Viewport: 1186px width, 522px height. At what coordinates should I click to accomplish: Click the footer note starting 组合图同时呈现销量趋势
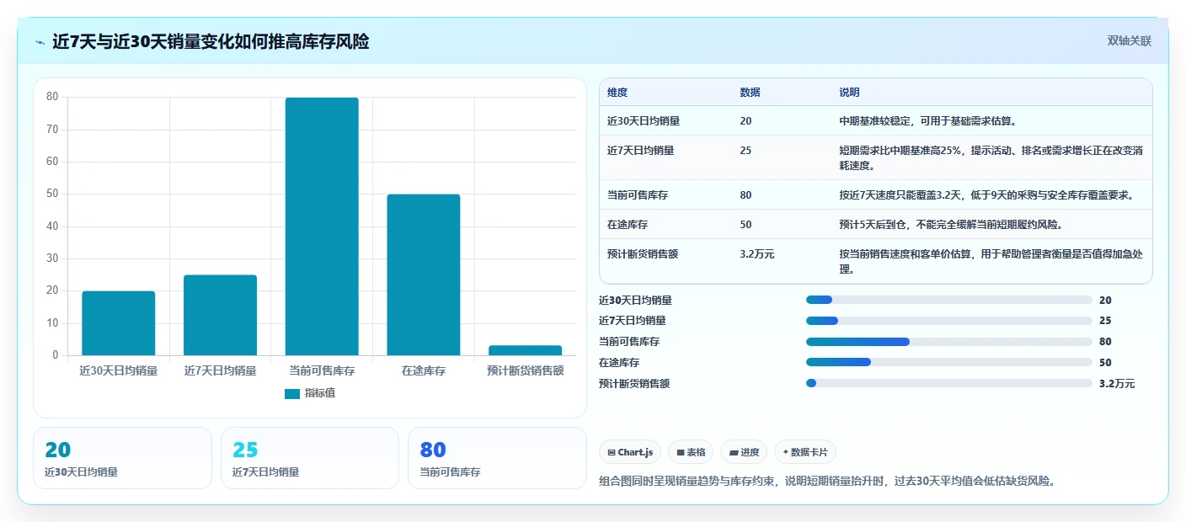[827, 482]
